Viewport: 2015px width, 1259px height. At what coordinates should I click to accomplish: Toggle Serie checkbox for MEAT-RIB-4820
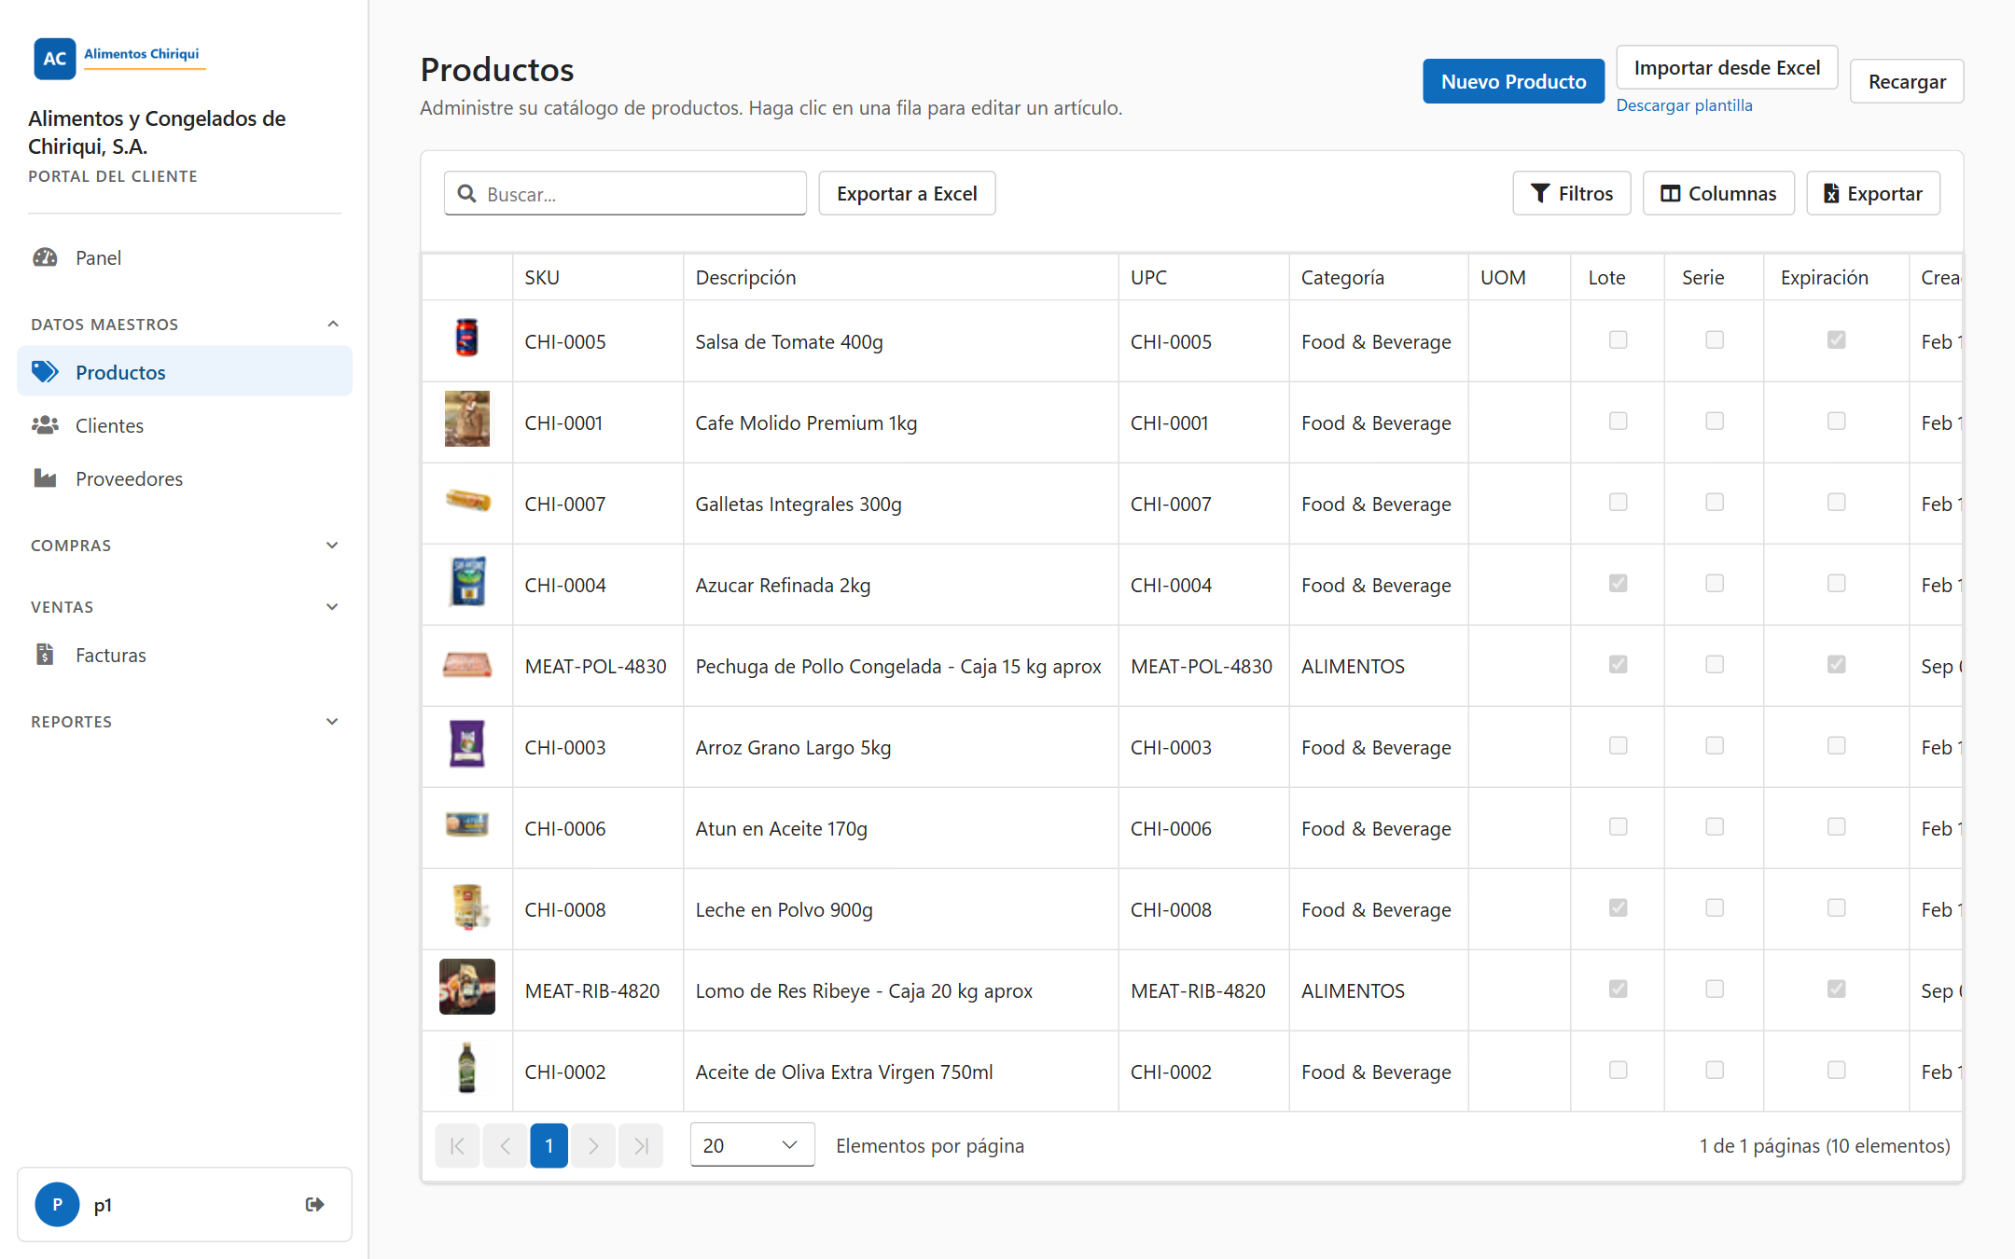(1715, 989)
